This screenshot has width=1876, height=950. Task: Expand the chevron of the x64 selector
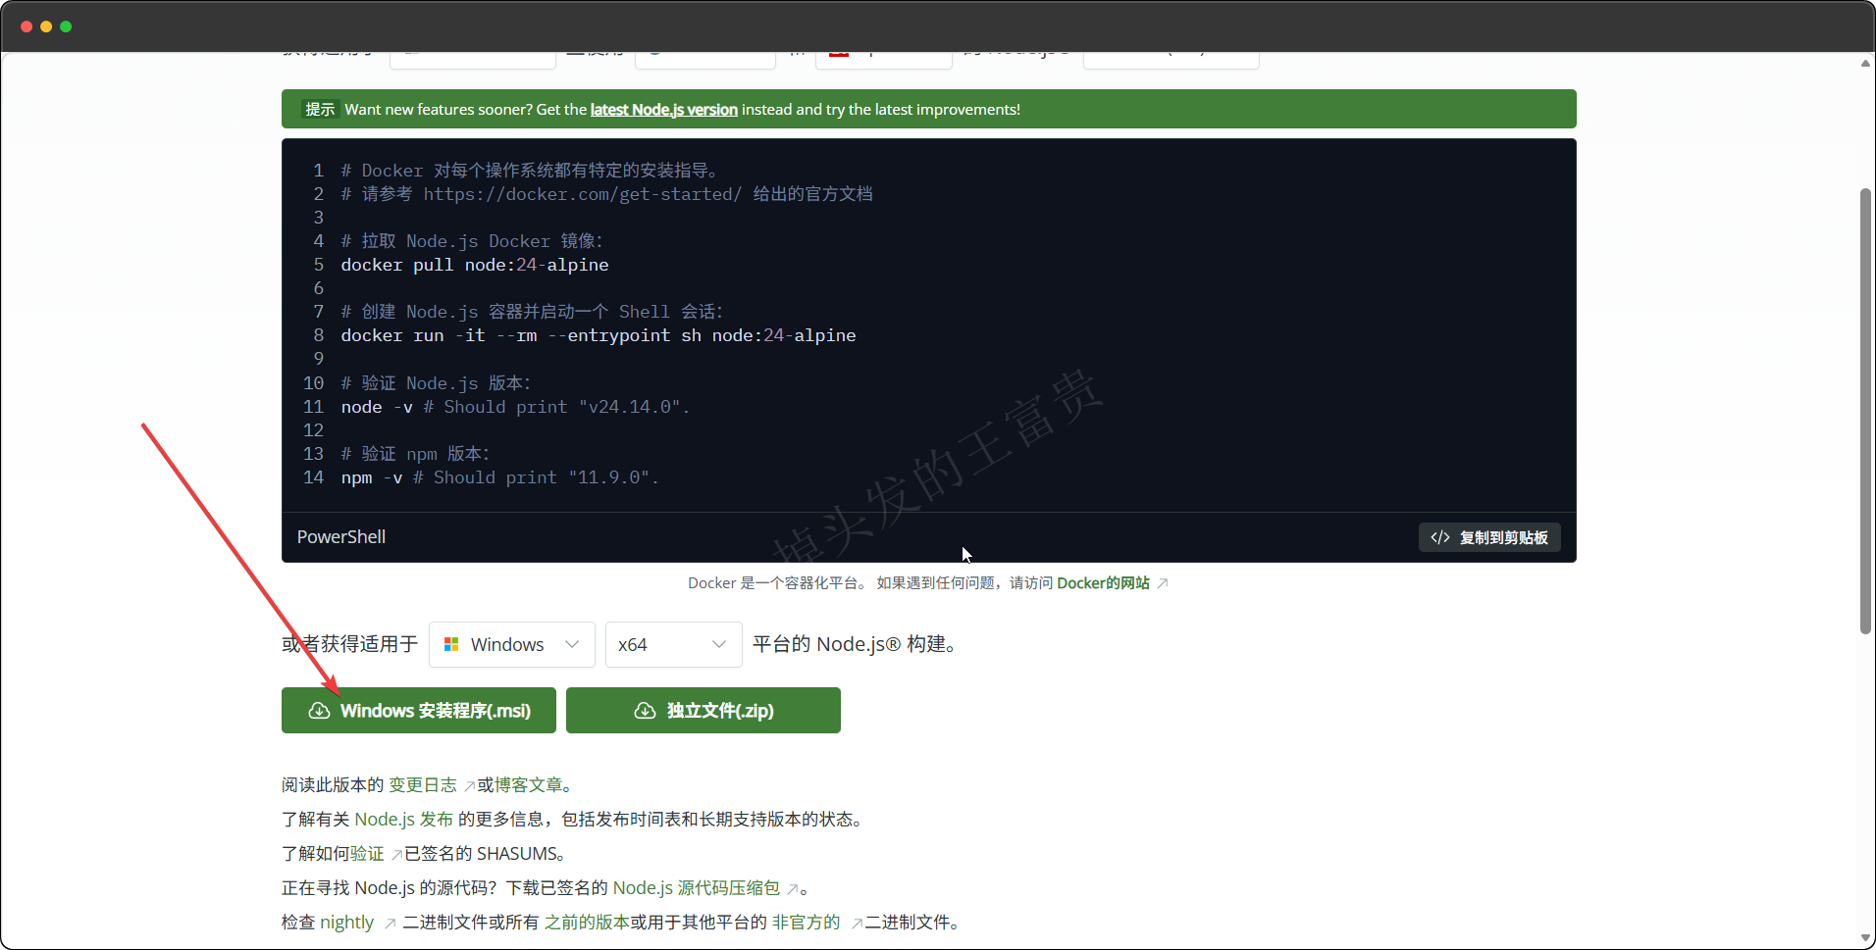point(719,644)
